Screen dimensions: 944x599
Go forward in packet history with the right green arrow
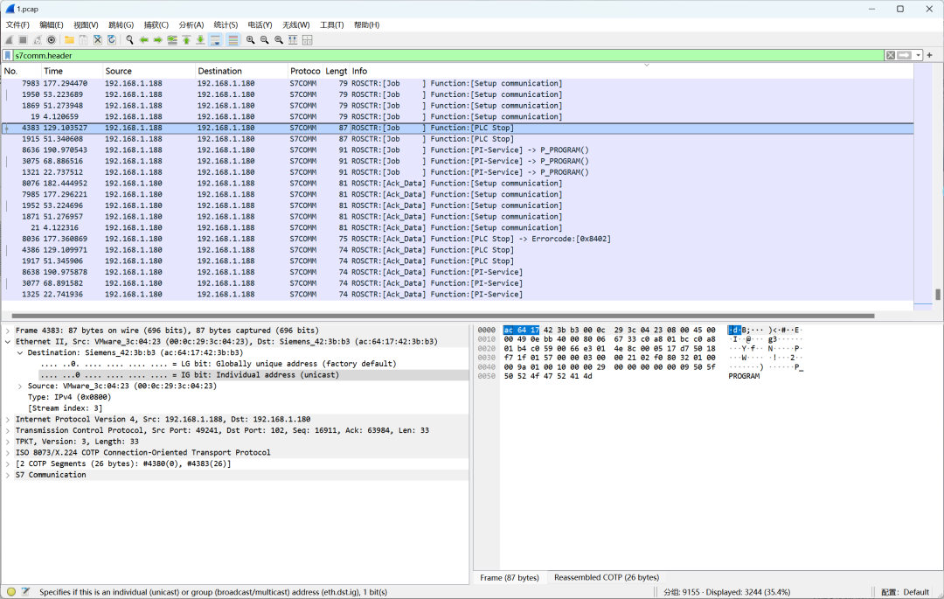(x=157, y=39)
